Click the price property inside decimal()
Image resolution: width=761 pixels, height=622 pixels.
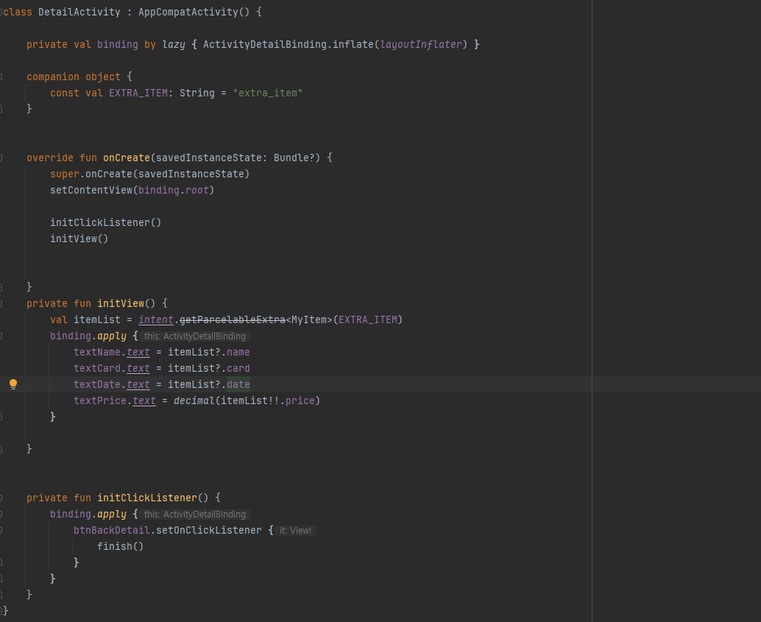(300, 400)
